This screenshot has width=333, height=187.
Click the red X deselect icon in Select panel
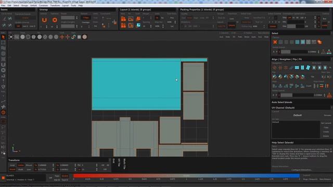tap(275, 42)
